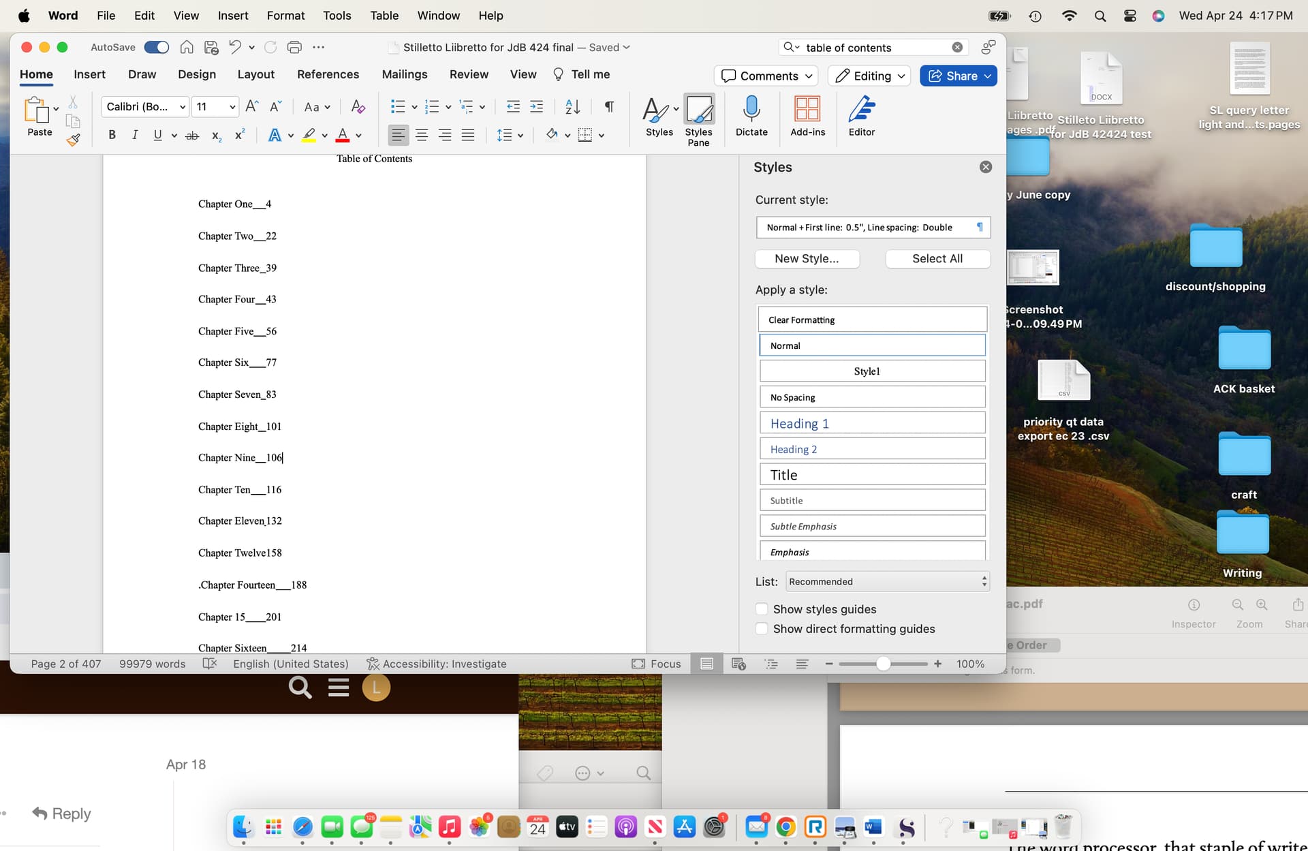Open the Review ribbon tab
Viewport: 1308px width, 851px height.
pyautogui.click(x=469, y=74)
